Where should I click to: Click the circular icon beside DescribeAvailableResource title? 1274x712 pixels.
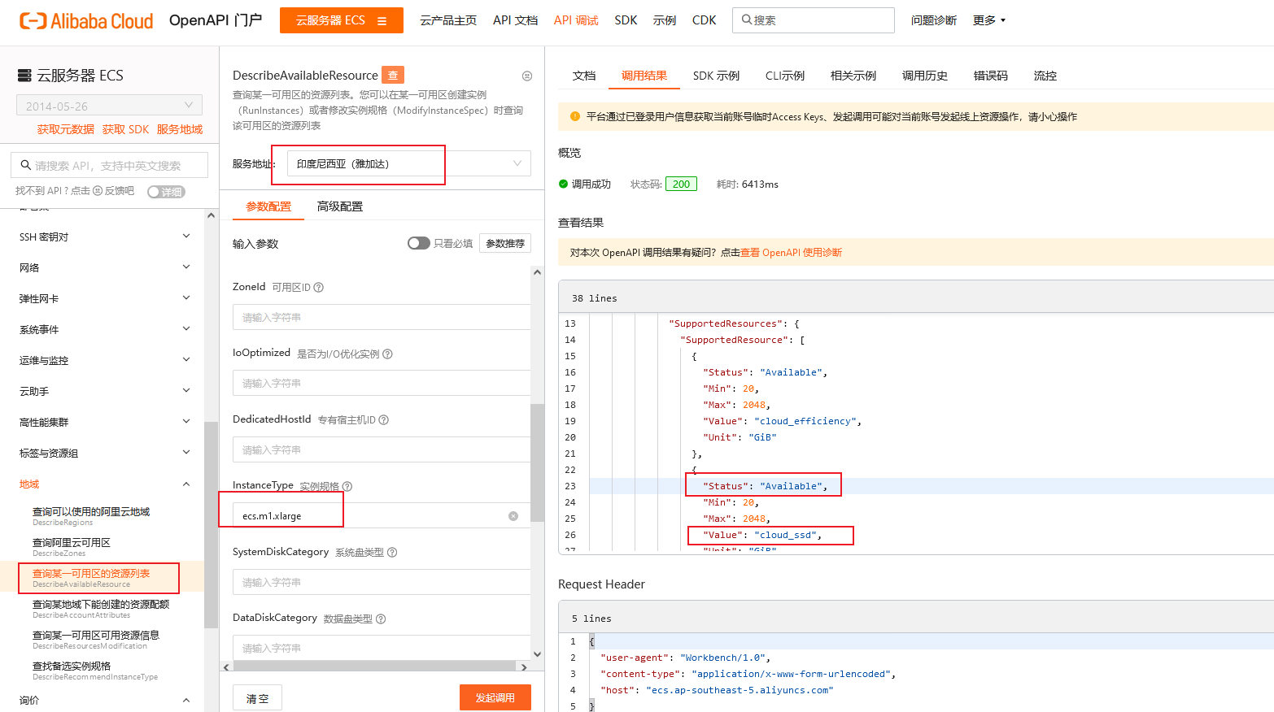527,76
